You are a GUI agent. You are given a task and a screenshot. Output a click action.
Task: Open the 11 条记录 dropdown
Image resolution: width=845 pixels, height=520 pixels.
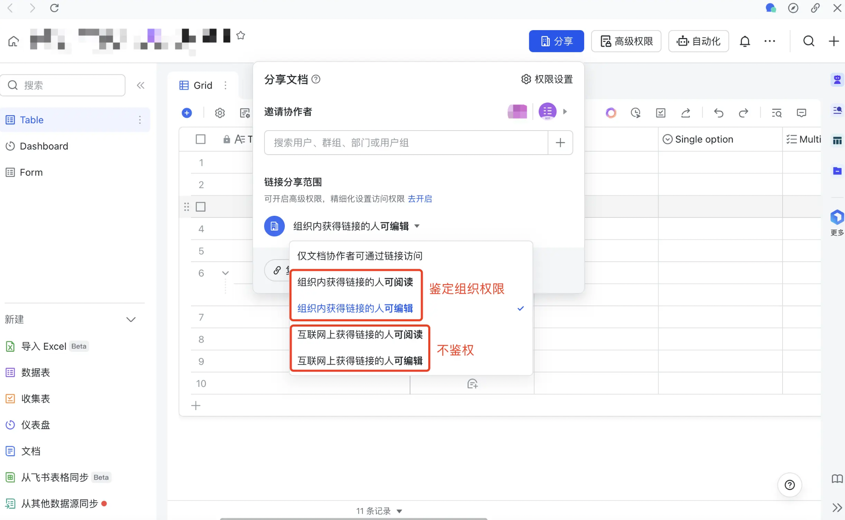coord(379,511)
